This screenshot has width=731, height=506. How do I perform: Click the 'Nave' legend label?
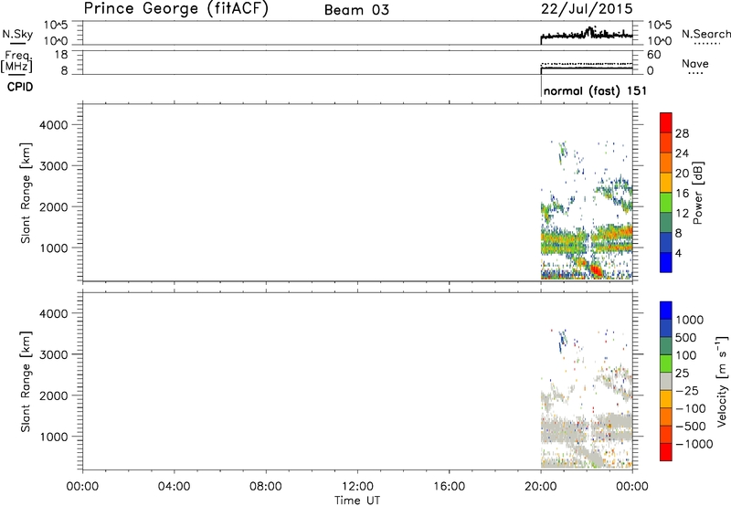tap(695, 64)
